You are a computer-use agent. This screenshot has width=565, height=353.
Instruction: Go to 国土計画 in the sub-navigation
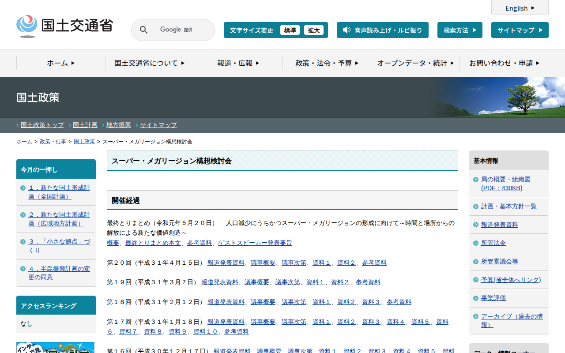pos(85,125)
